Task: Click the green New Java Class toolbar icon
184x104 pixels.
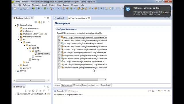Action: (71, 8)
